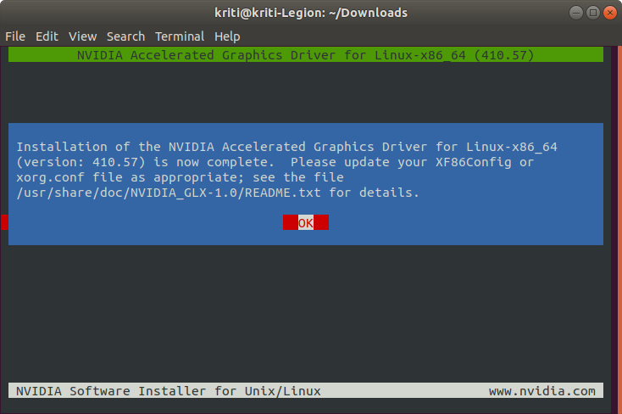Open the File menu
622x414 pixels.
(x=15, y=36)
